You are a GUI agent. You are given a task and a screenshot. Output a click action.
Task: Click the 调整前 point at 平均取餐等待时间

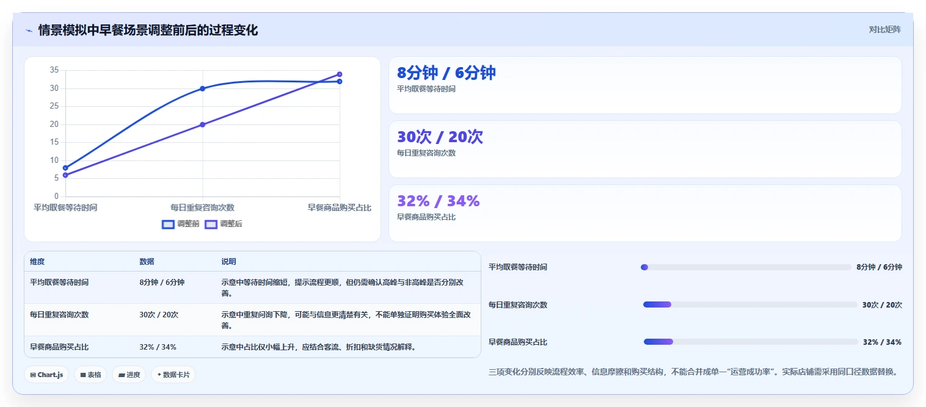(65, 168)
